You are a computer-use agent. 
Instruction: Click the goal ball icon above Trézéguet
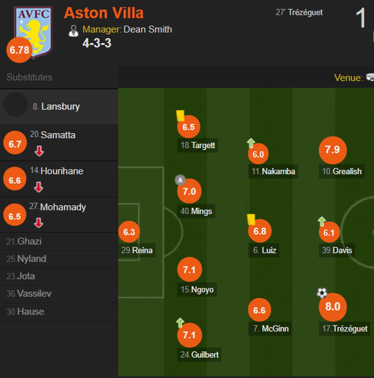click(x=322, y=293)
